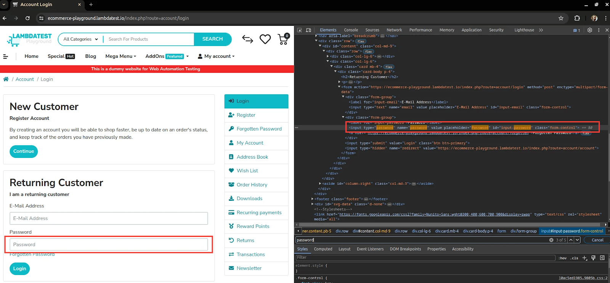Collapse the div id="content" node

point(320,46)
